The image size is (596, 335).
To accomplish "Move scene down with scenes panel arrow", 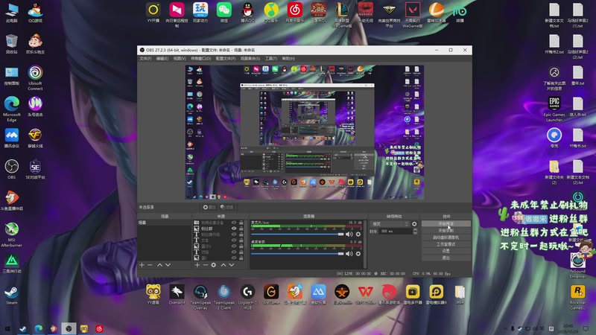I will [168, 265].
